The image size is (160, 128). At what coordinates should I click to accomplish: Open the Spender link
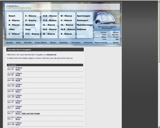point(116,32)
